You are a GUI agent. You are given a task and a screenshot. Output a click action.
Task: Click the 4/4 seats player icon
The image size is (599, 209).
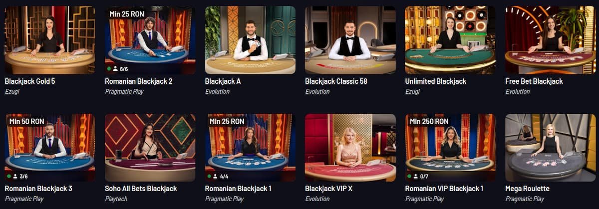tap(216, 176)
